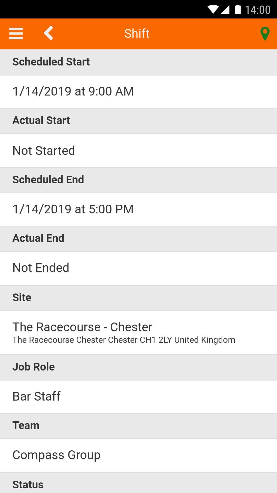The height and width of the screenshot is (493, 277).
Task: Tap the Shift page title
Action: (137, 34)
